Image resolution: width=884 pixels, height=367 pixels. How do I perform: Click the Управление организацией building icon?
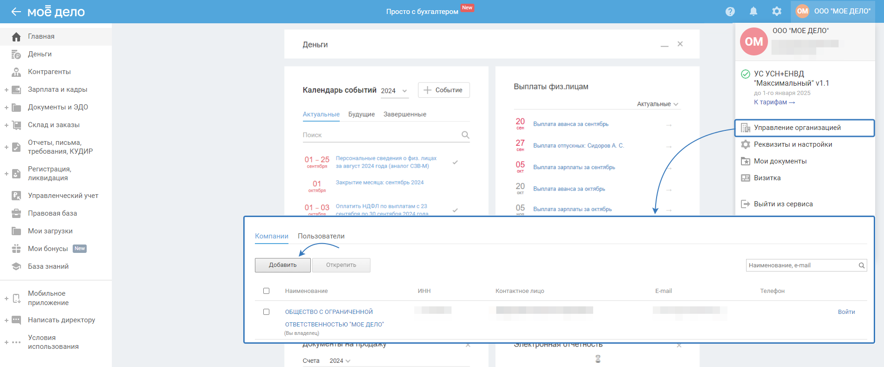point(746,128)
